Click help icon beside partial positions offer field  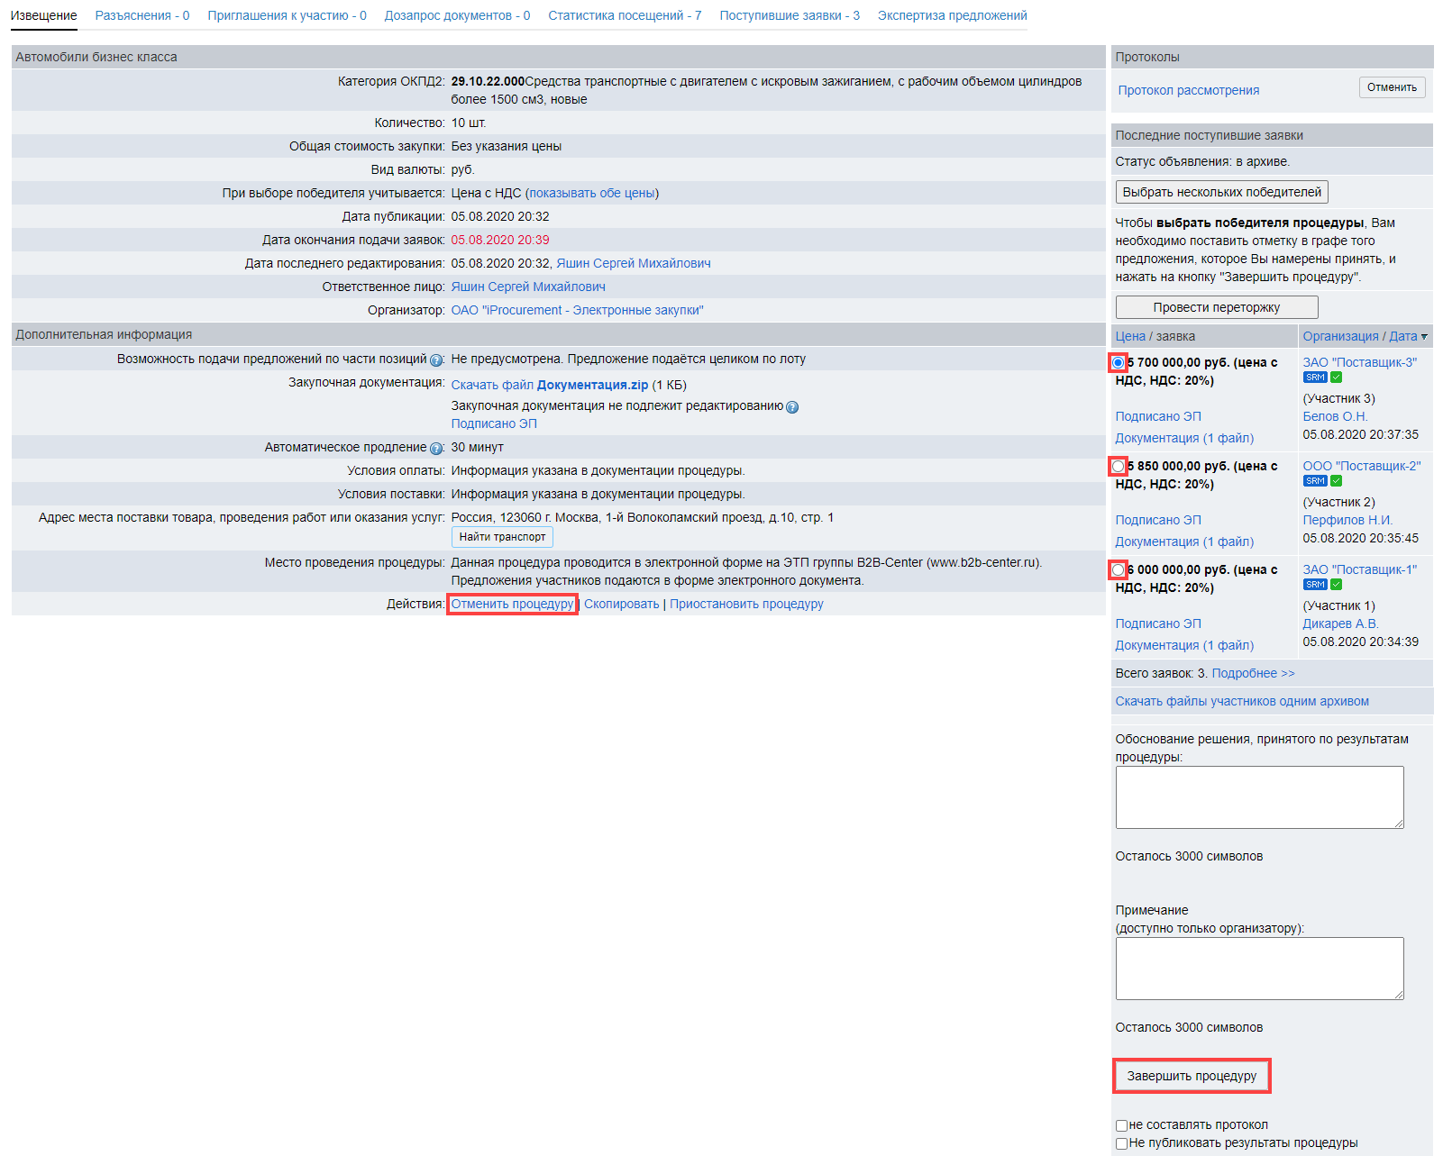coord(436,360)
